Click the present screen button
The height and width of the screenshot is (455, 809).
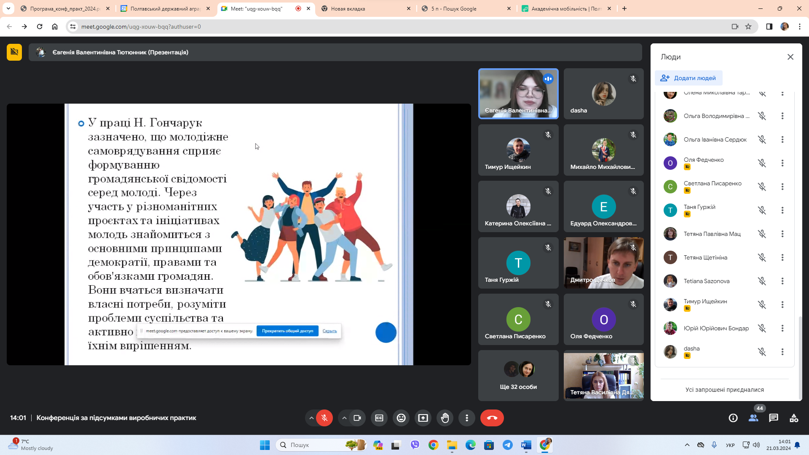click(423, 418)
